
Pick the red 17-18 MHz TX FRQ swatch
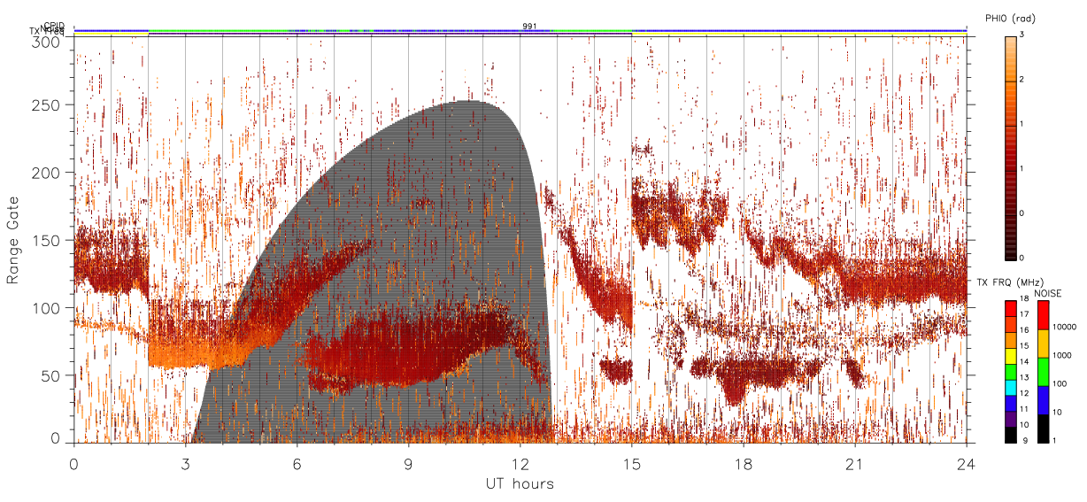coord(1011,309)
